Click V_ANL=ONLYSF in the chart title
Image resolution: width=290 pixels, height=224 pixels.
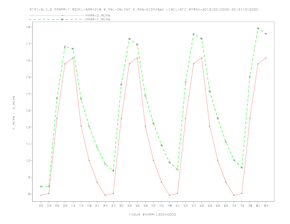pyautogui.click(x=117, y=10)
